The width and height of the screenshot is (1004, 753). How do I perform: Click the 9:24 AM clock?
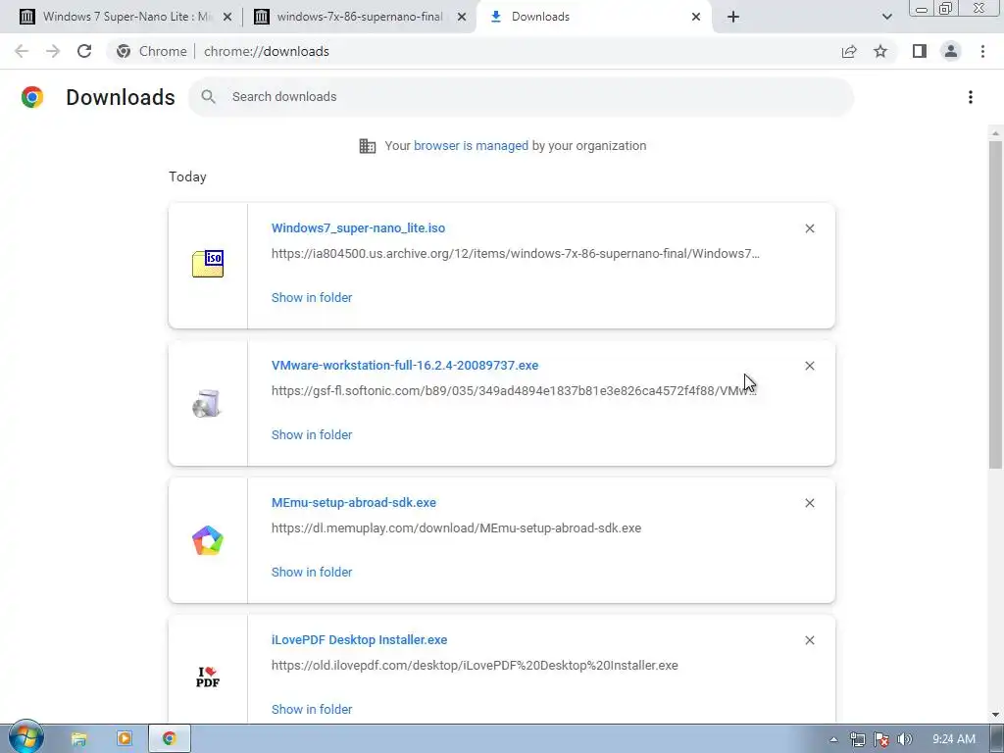pyautogui.click(x=953, y=739)
